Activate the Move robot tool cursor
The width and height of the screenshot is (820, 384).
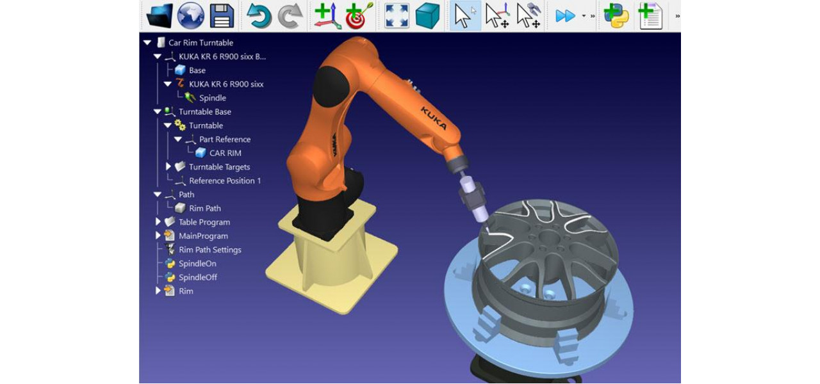pos(529,16)
